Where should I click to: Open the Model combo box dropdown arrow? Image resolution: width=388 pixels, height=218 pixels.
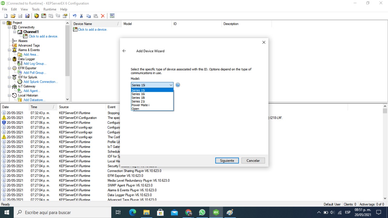pyautogui.click(x=171, y=85)
